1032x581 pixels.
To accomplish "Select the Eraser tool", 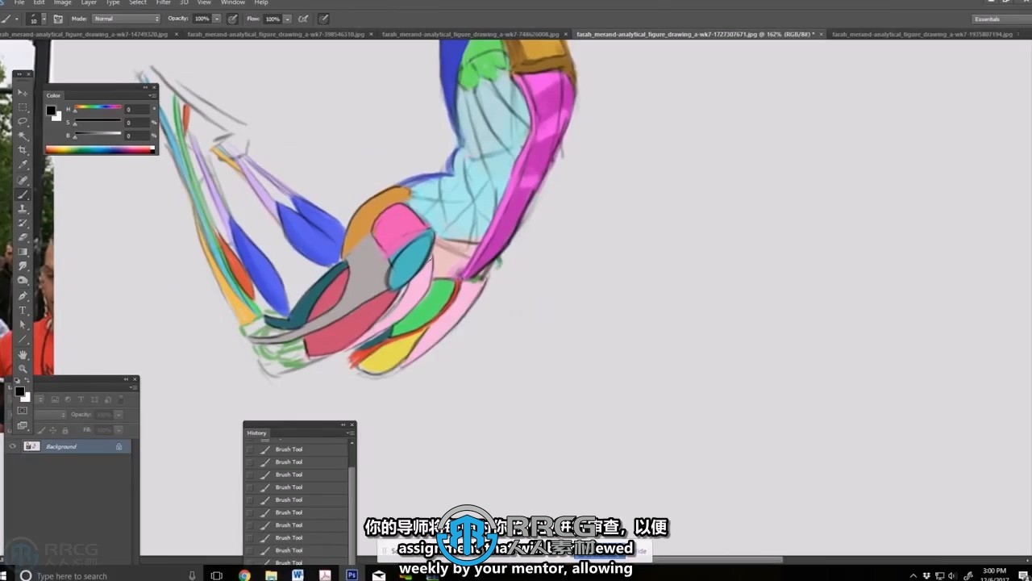I will pyautogui.click(x=23, y=238).
